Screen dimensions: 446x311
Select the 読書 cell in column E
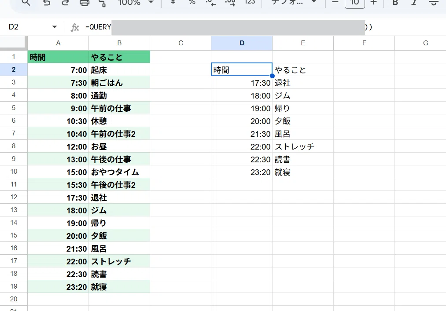303,159
